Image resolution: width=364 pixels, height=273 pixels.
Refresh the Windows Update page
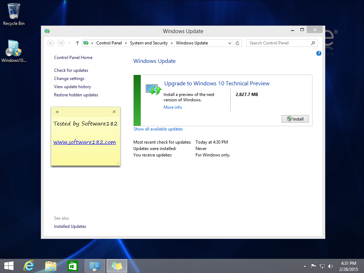tap(237, 43)
